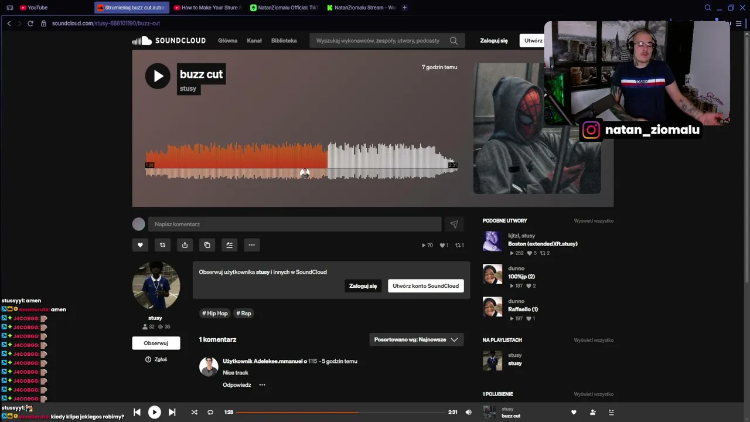
Task: Toggle shuffle in the player bar
Action: (x=194, y=412)
